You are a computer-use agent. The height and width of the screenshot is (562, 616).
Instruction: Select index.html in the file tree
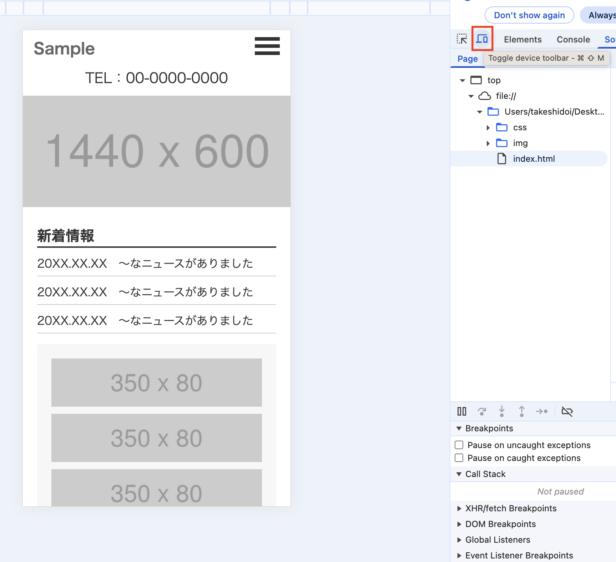click(x=534, y=159)
